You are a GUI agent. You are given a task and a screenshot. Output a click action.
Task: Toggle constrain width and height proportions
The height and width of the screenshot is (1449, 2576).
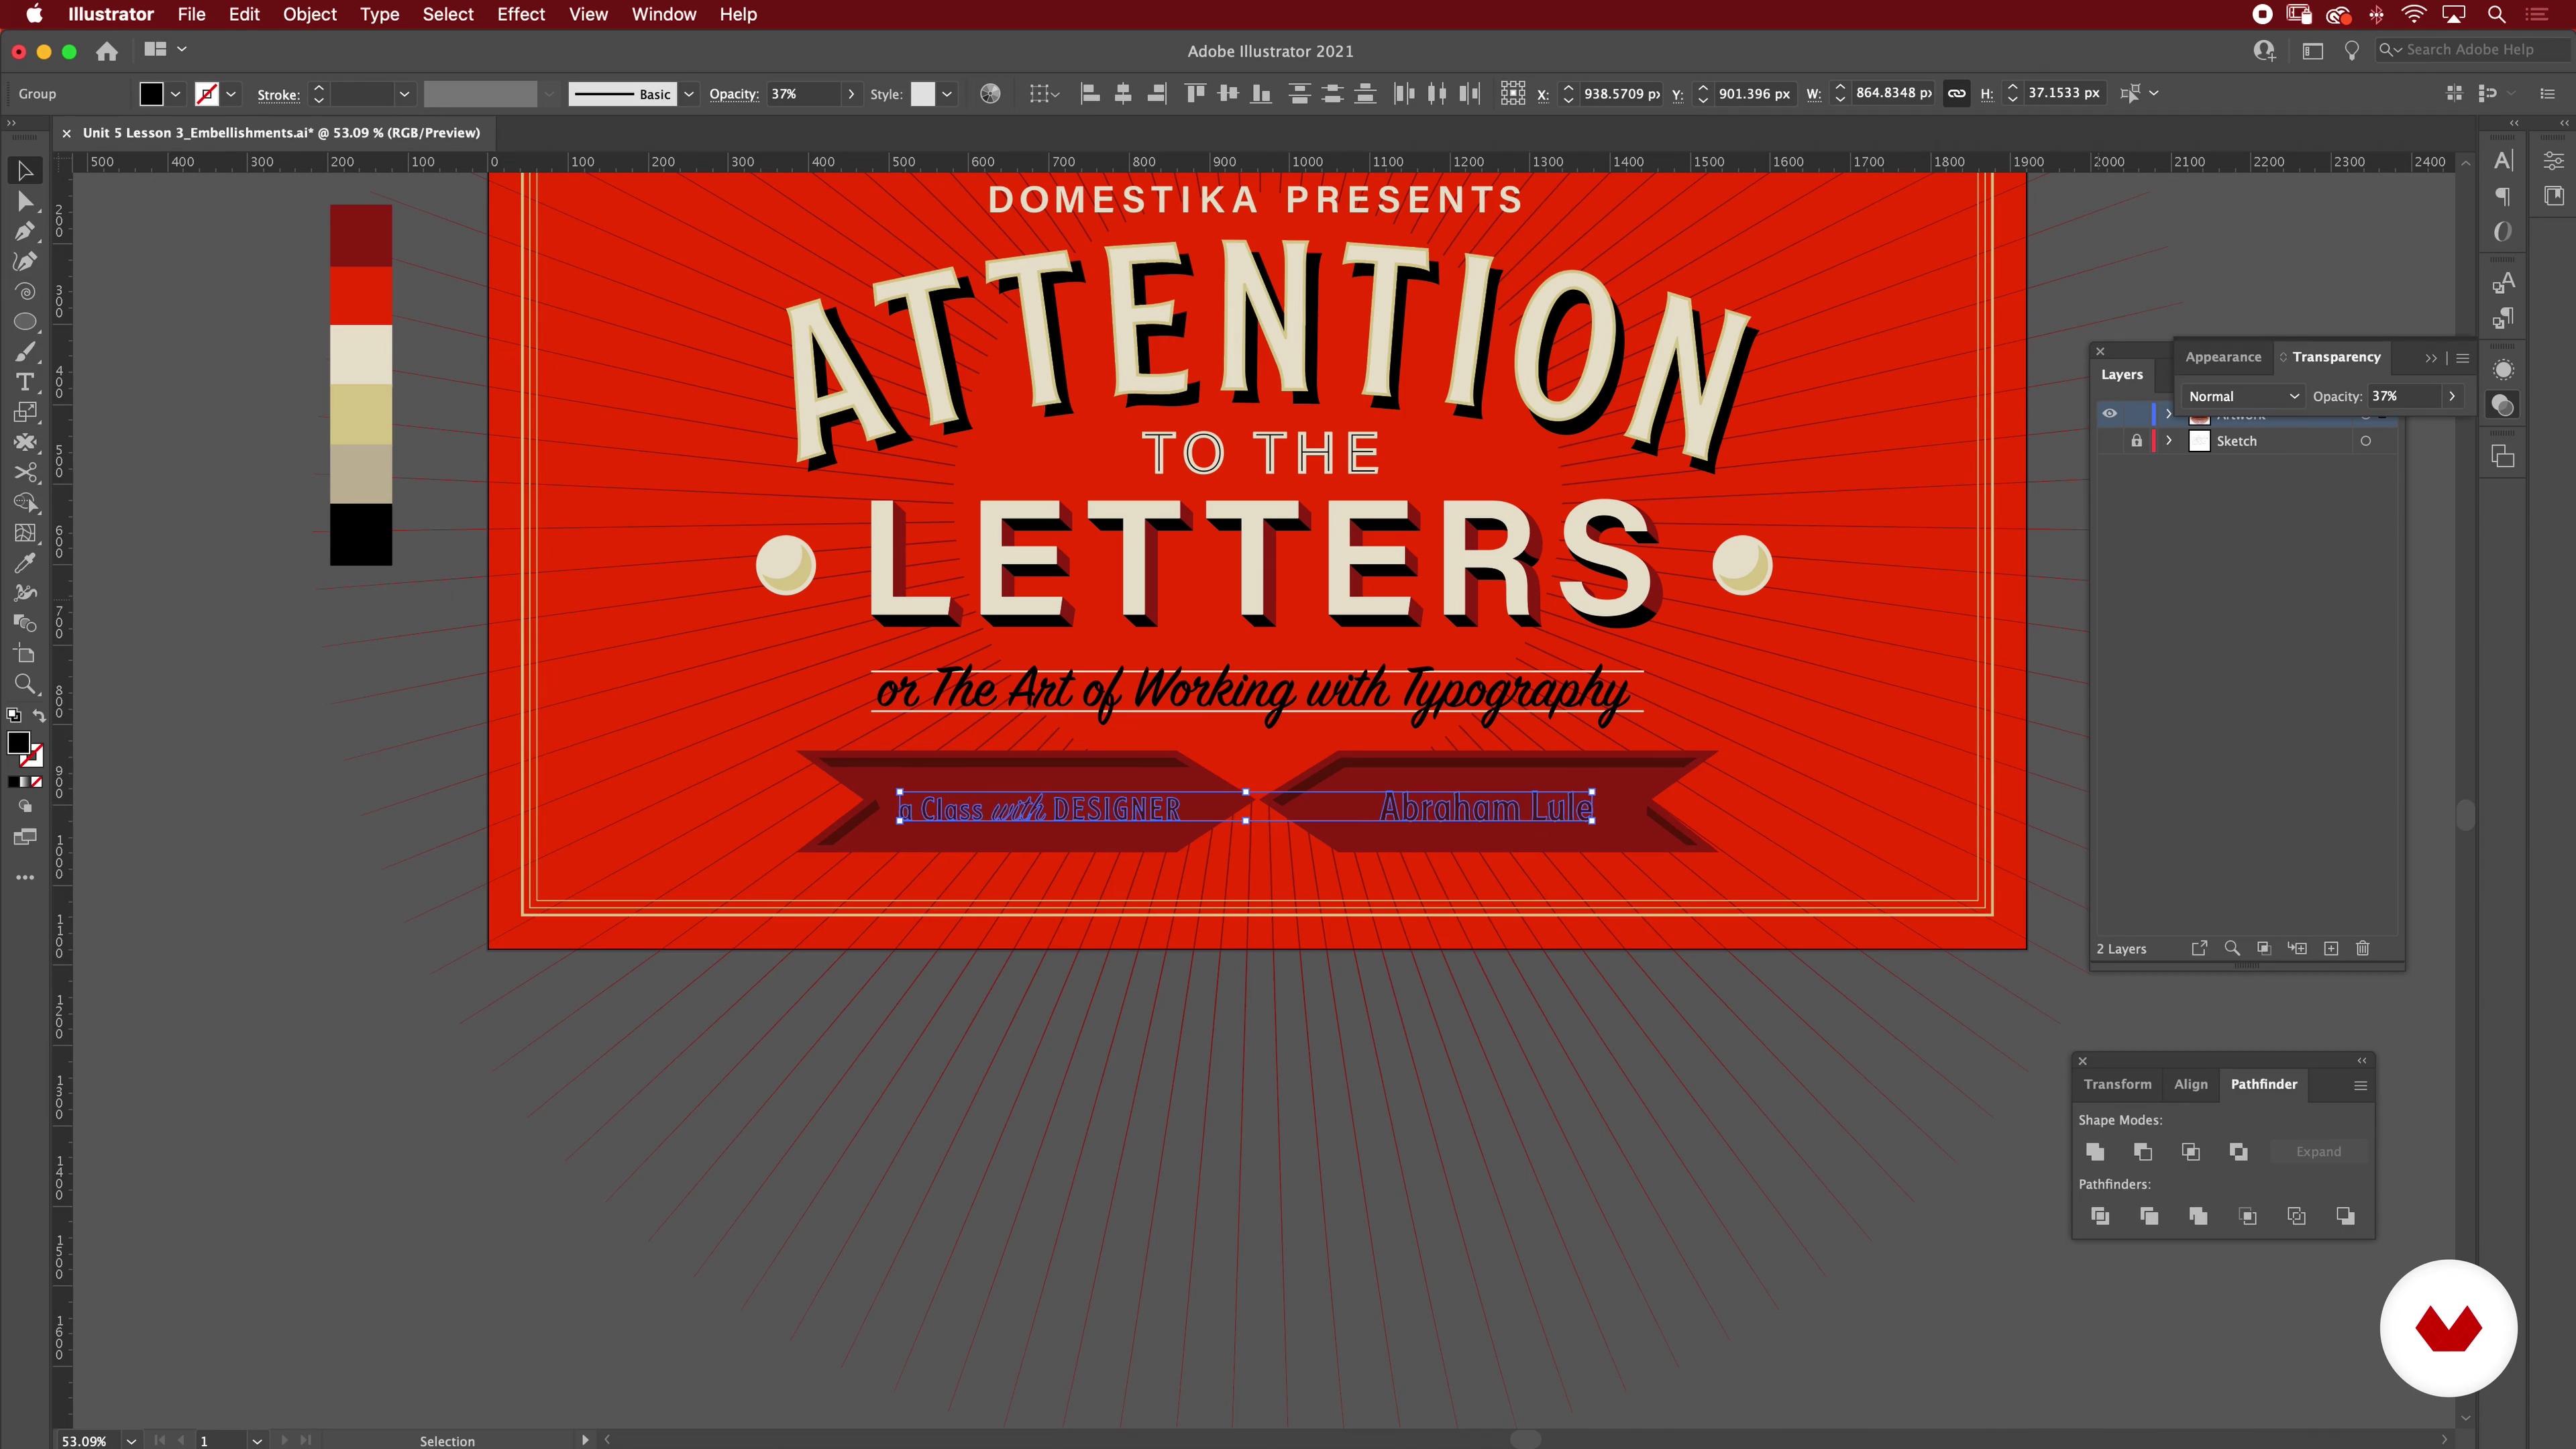pos(1957,94)
